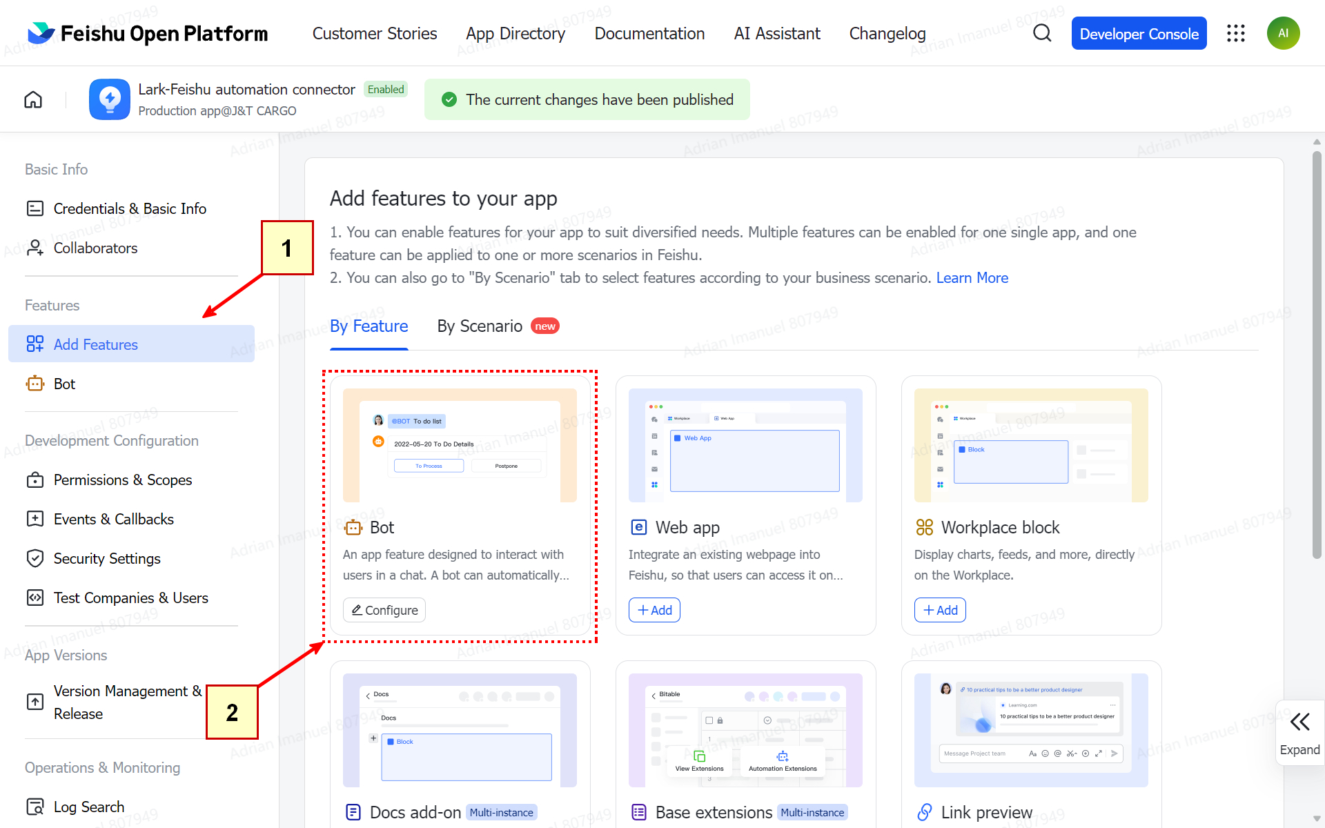Click the Enabled status badge

386,90
